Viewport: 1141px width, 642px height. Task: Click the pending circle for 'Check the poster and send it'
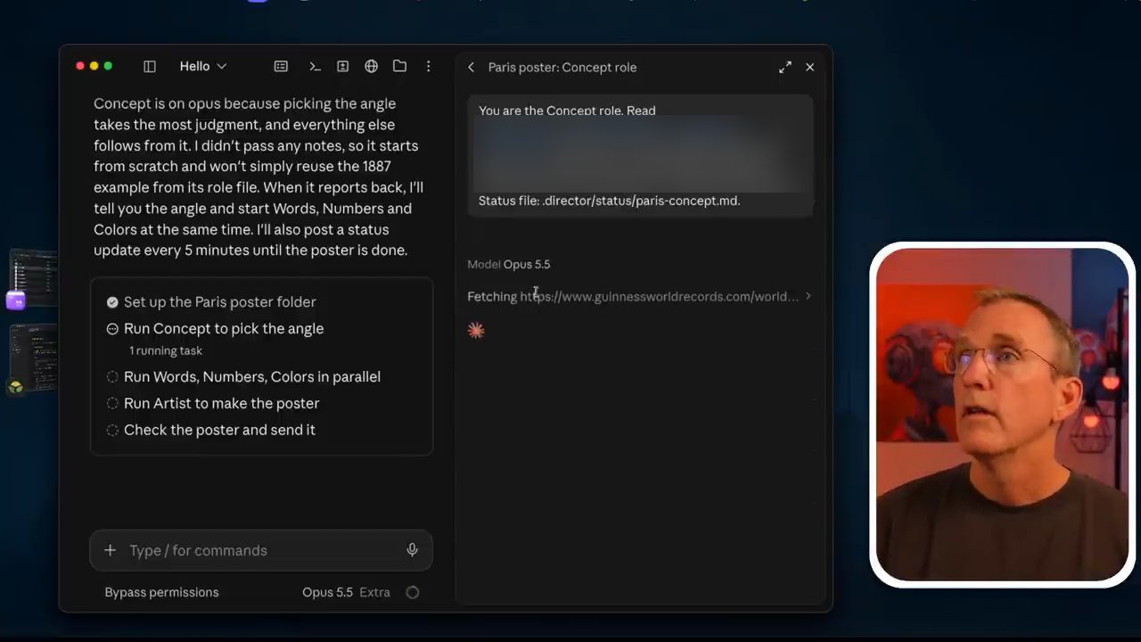(x=112, y=431)
